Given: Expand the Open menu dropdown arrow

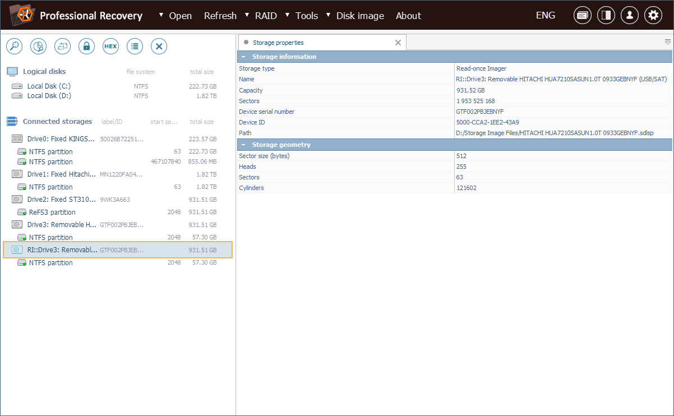Looking at the screenshot, I should click(x=161, y=15).
